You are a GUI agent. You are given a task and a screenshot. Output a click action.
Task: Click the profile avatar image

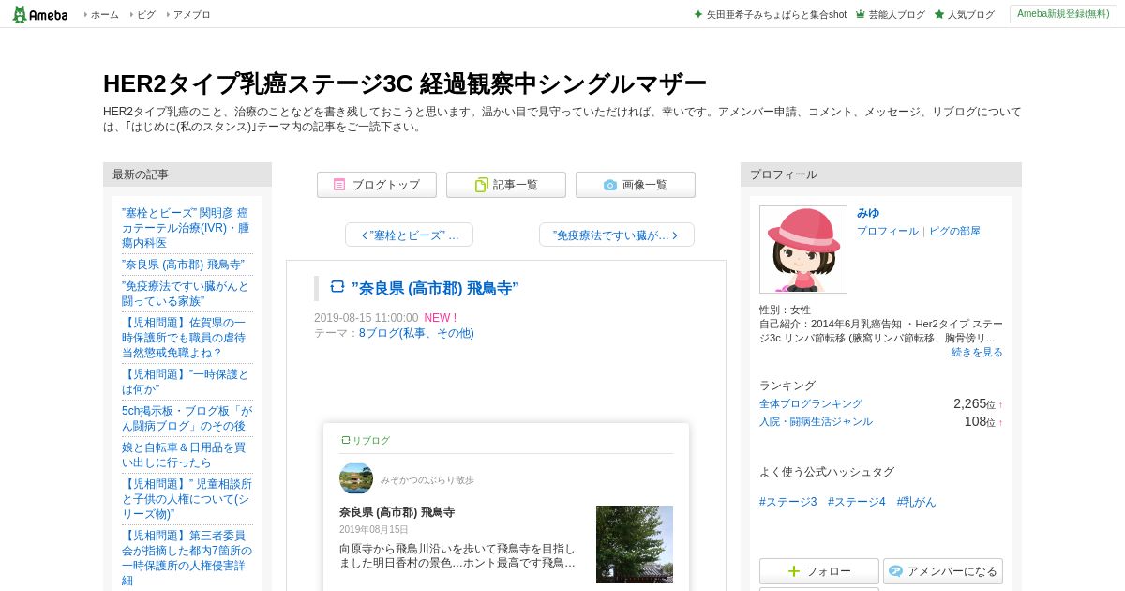tap(803, 250)
